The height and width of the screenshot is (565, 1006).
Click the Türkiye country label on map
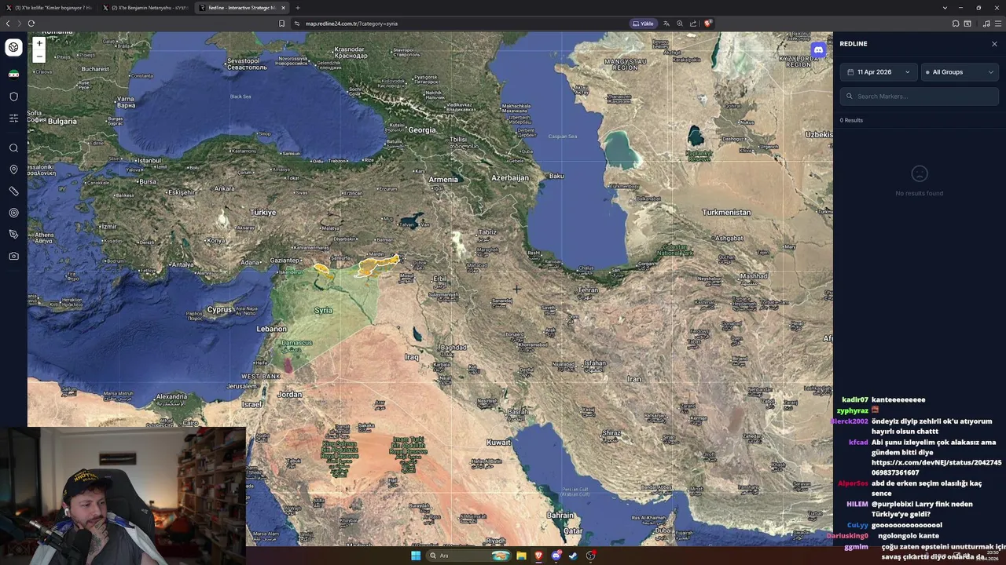click(263, 213)
